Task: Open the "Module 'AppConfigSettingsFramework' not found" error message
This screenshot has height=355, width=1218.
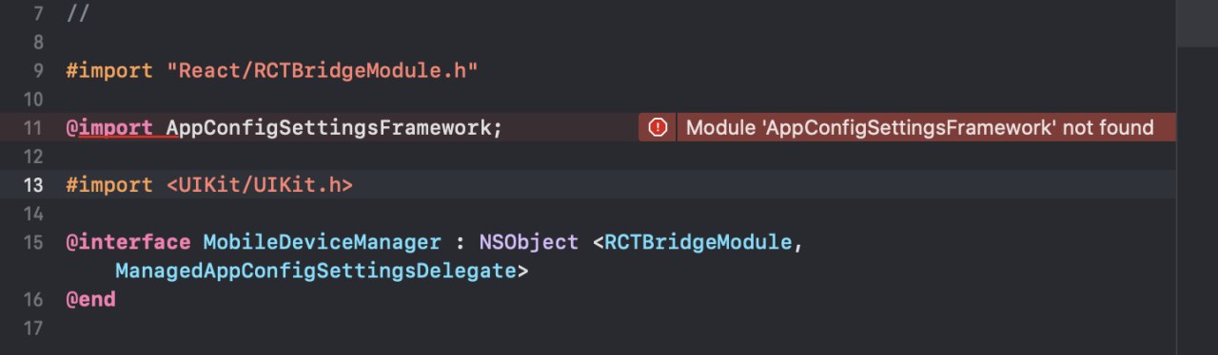Action: pos(920,127)
